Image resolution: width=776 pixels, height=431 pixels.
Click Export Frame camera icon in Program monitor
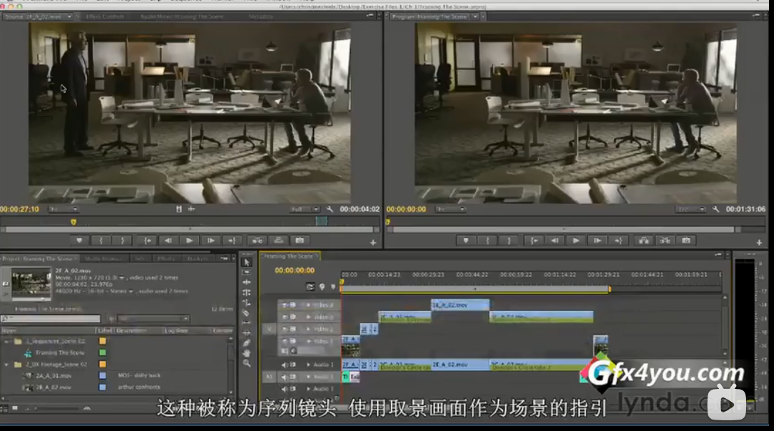coord(686,241)
